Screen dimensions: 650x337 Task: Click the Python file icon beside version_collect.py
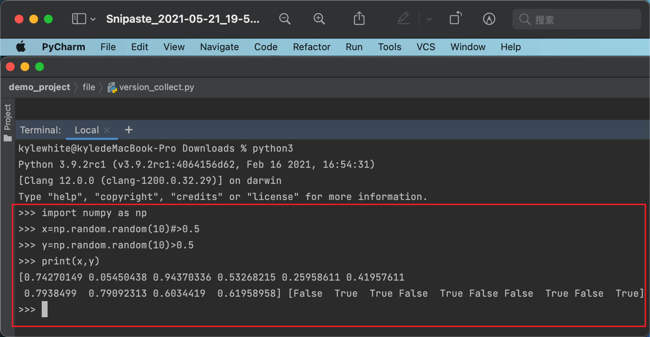pos(112,88)
